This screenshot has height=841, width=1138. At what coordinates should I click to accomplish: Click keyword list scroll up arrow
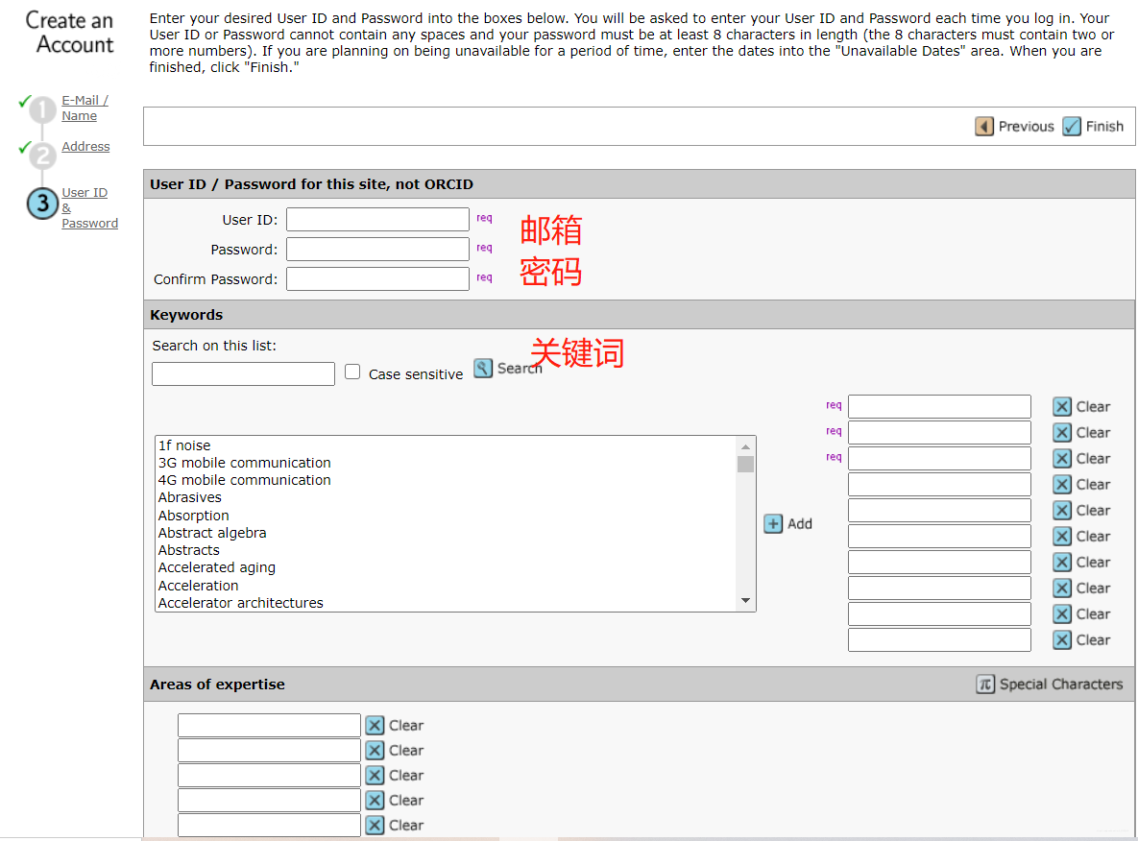click(745, 447)
